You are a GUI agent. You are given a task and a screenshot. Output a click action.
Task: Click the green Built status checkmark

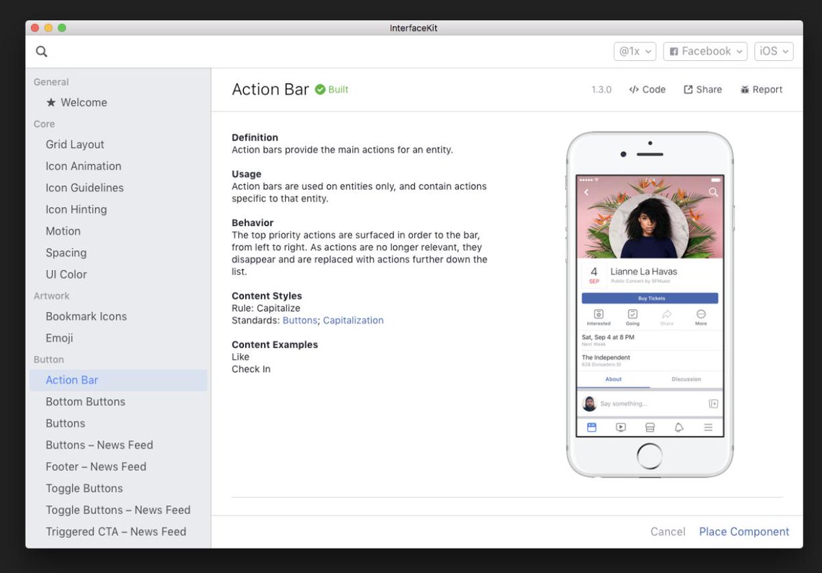coord(320,90)
